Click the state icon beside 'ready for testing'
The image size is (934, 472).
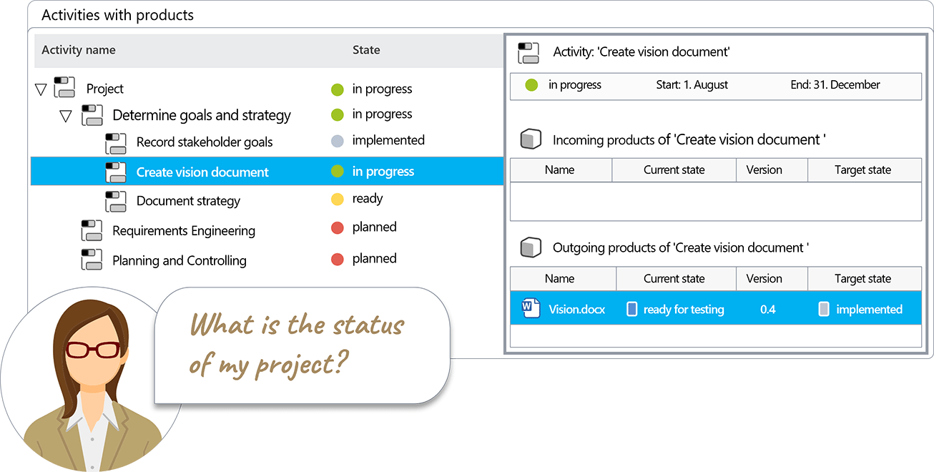pos(631,309)
